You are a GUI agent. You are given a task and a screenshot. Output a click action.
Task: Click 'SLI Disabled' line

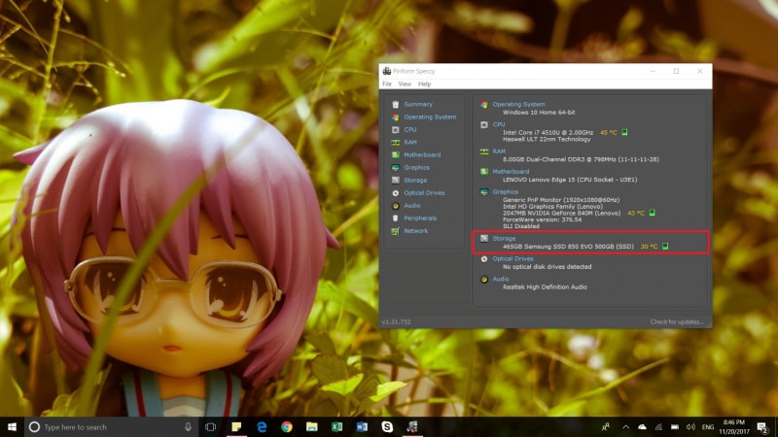pyautogui.click(x=520, y=226)
